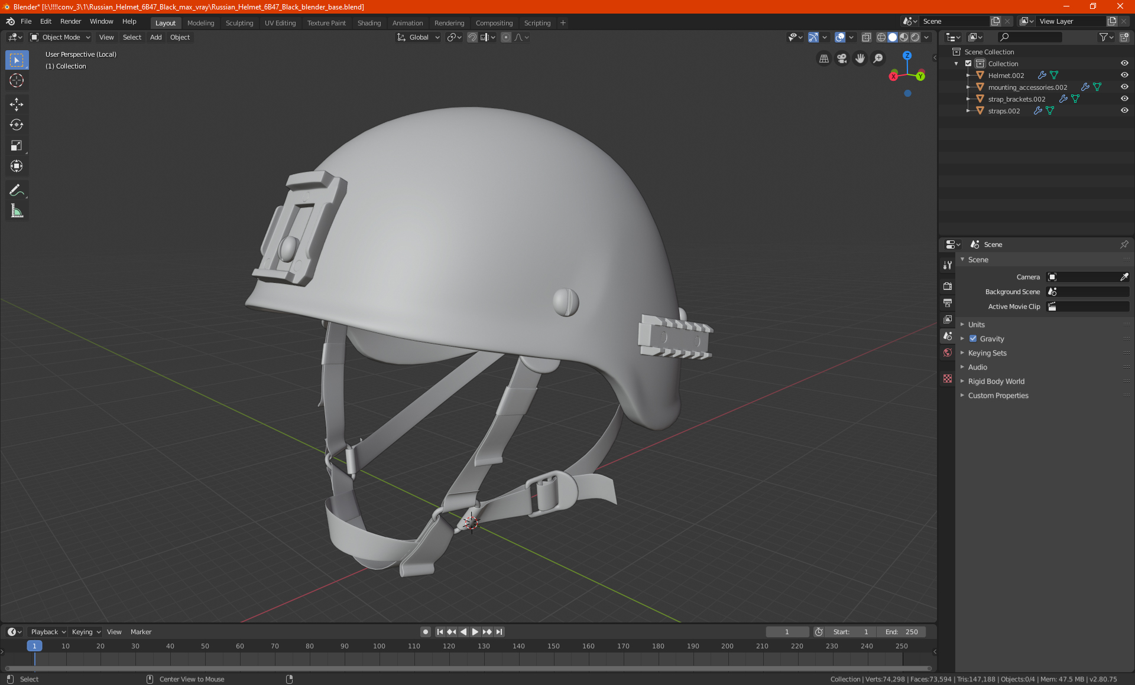The height and width of the screenshot is (685, 1135).
Task: Expand the Custom Properties panel
Action: tap(998, 396)
